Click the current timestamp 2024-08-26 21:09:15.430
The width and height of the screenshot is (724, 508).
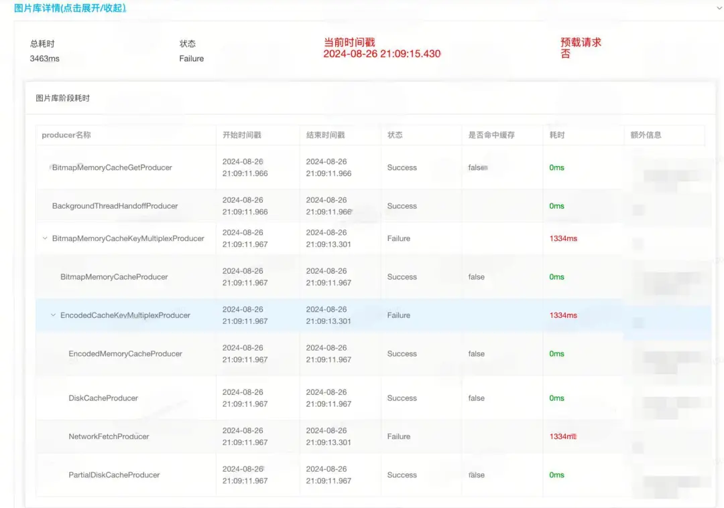pos(382,54)
